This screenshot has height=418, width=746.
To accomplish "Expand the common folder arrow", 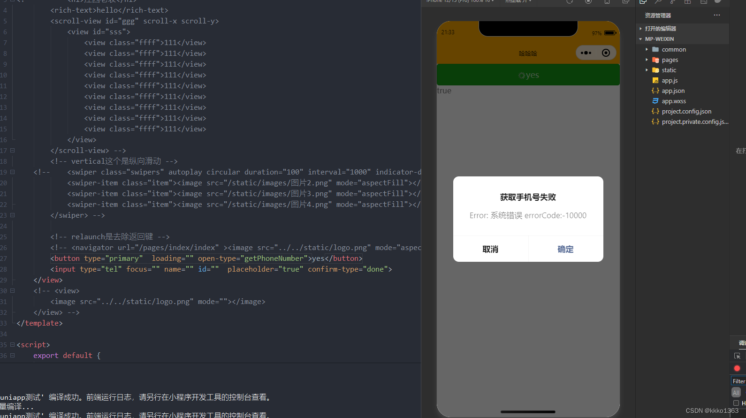I will [x=647, y=49].
